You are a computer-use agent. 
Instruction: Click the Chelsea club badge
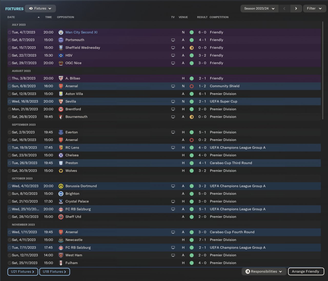(x=61, y=155)
